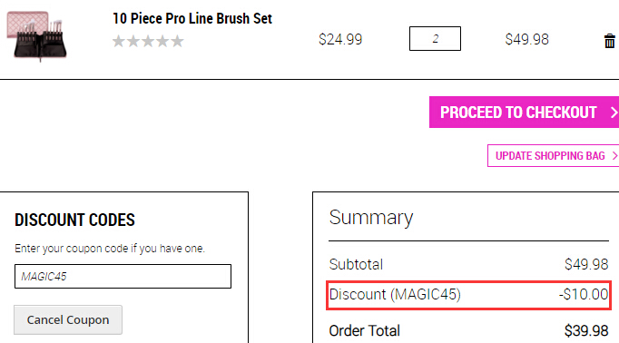Click the -$10.00 discount amount
Screen dimensions: 619x343
(584, 294)
